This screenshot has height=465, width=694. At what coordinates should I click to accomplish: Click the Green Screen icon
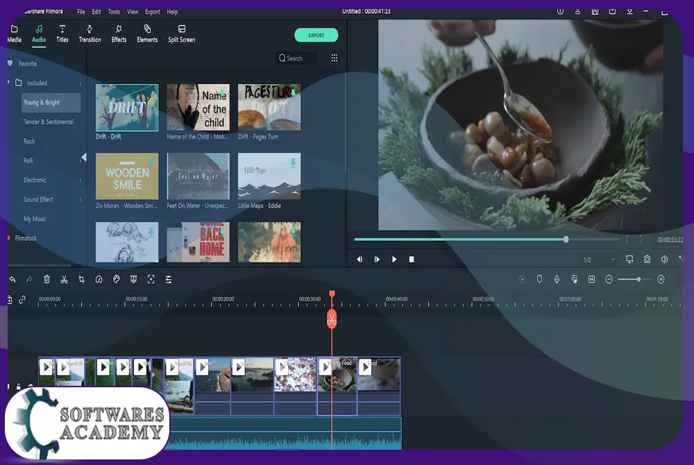pyautogui.click(x=133, y=279)
